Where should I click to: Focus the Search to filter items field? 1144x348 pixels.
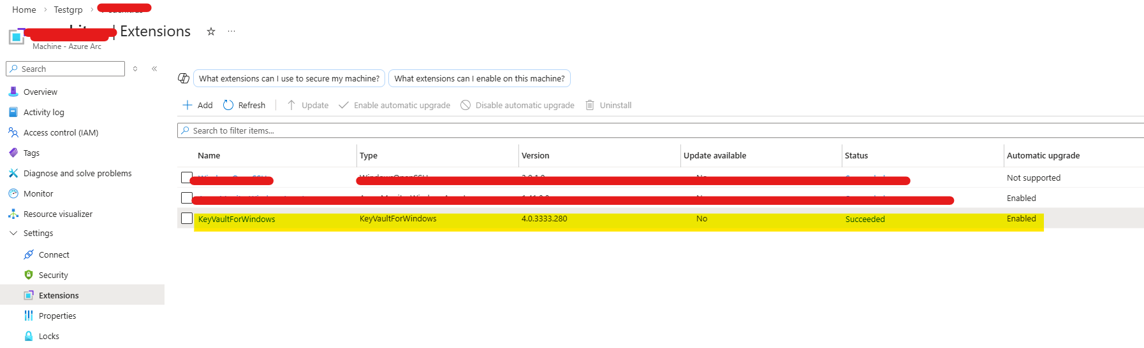point(661,130)
